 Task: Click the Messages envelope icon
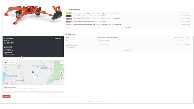click(x=66, y=34)
